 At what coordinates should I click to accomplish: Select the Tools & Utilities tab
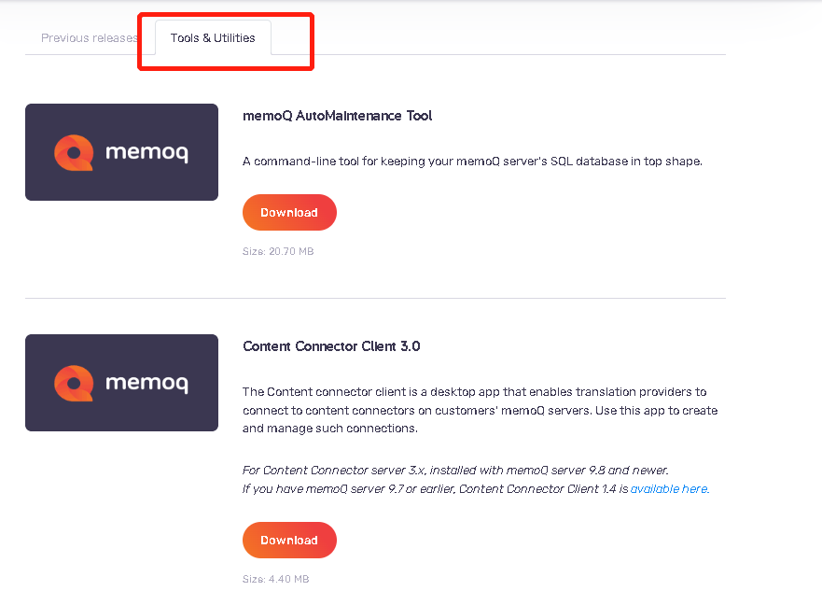pos(213,37)
